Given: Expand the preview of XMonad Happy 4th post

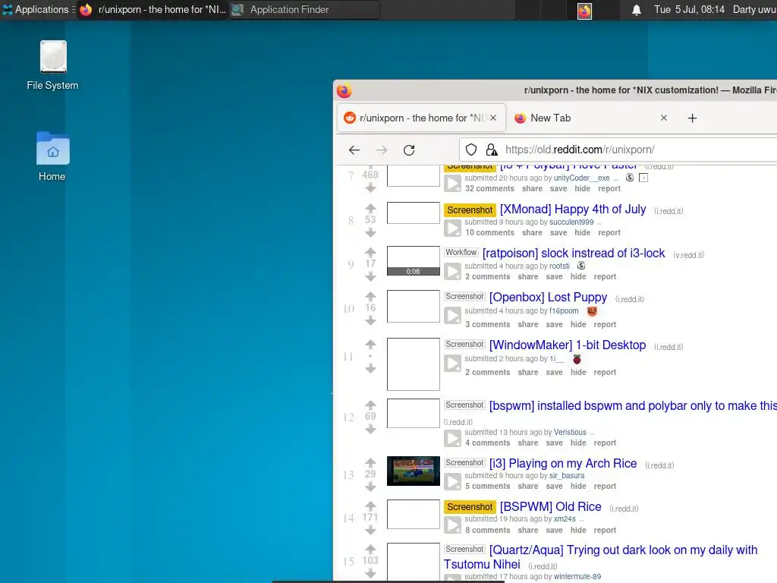Looking at the screenshot, I should [x=452, y=228].
